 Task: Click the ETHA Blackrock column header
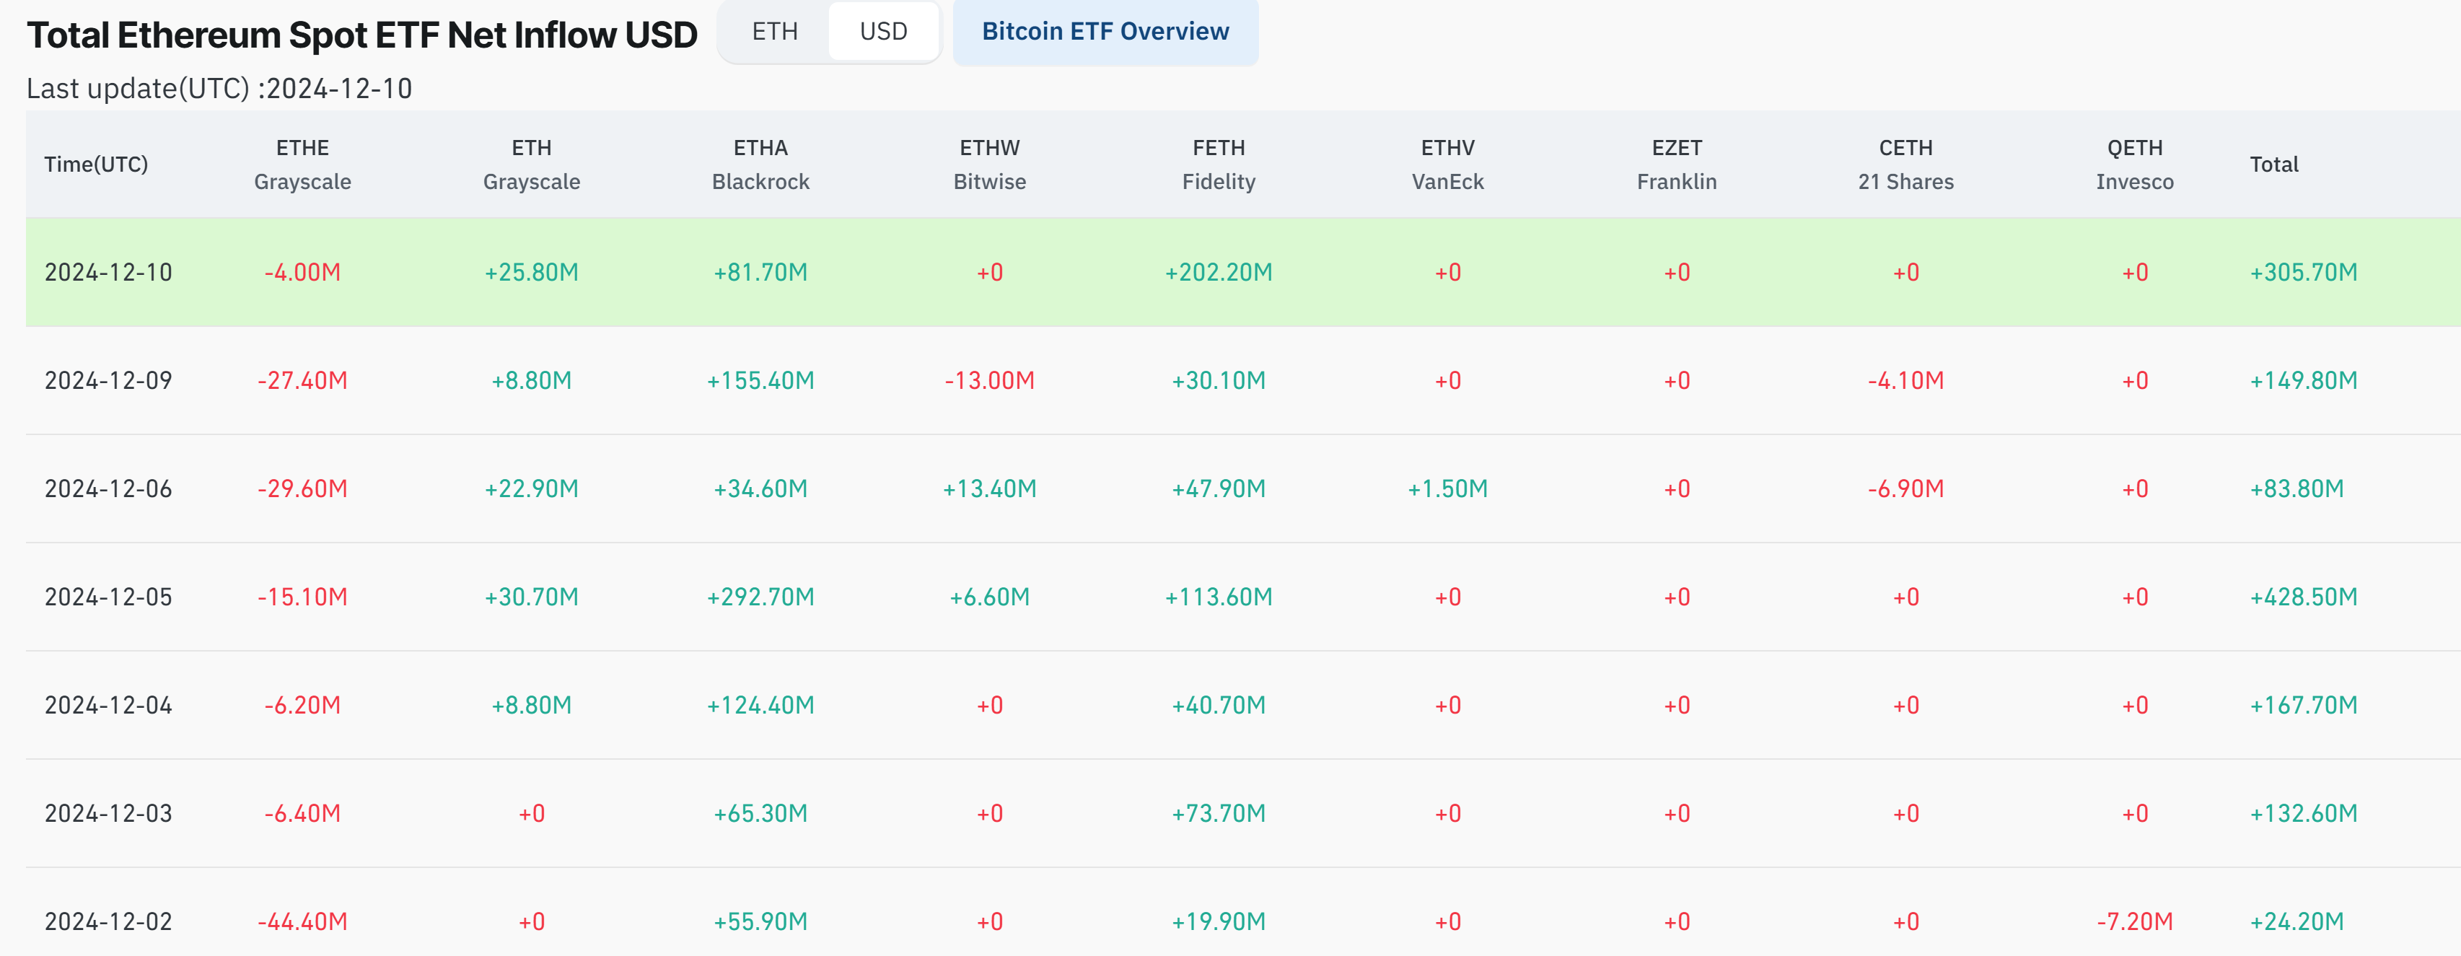pyautogui.click(x=760, y=165)
